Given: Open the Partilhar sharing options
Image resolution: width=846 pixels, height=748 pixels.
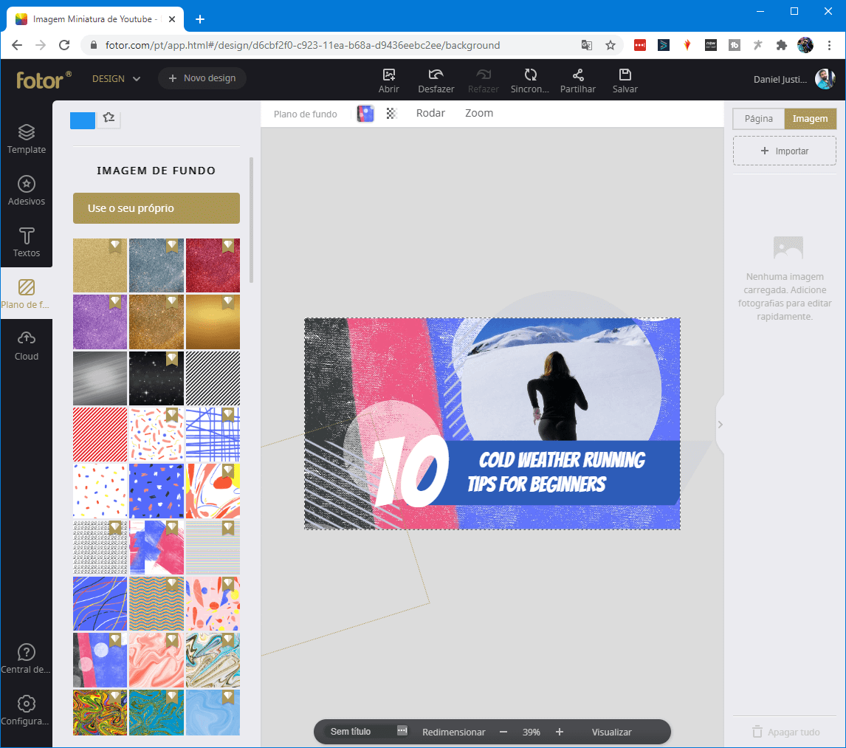Looking at the screenshot, I should point(578,80).
